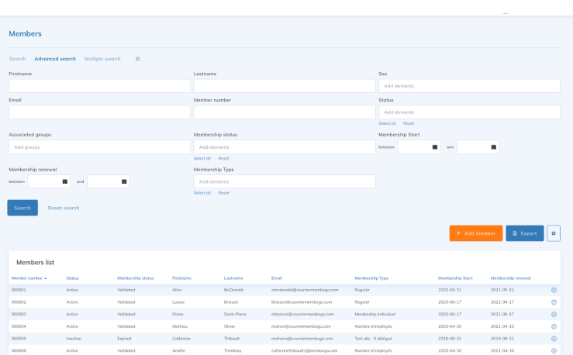Image resolution: width=573 pixels, height=355 pixels.
Task: Sort list by Membership Type header
Action: tap(371, 278)
